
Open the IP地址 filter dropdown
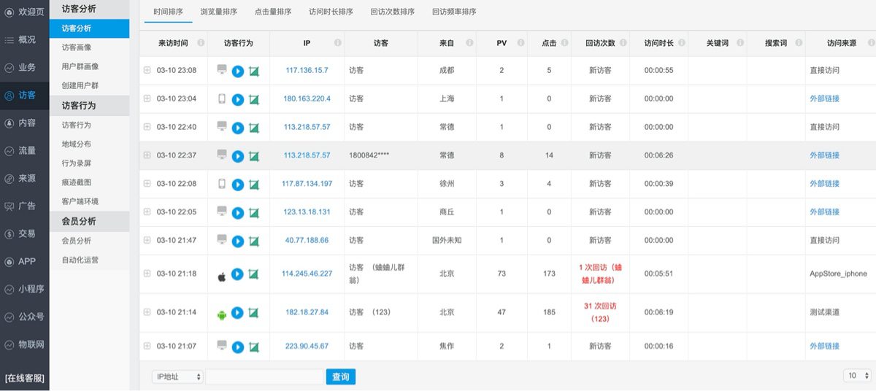point(177,376)
